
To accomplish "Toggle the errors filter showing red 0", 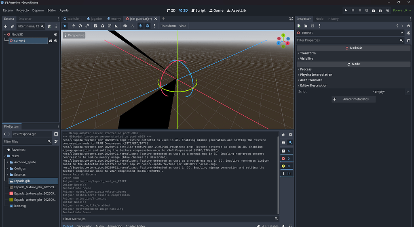I will 287,158.
